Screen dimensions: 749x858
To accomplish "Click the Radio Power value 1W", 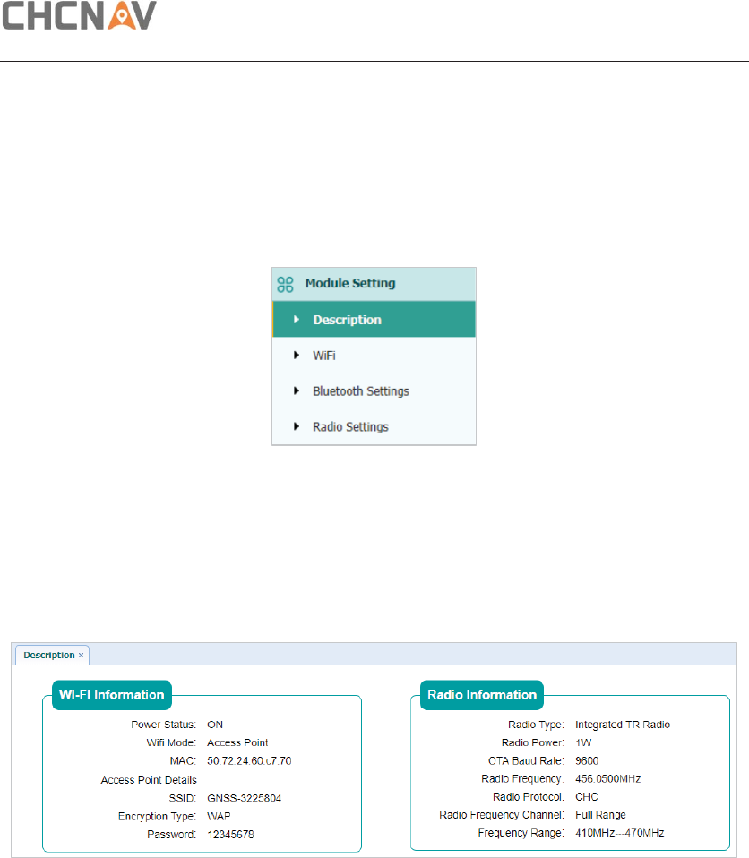I will 583,742.
